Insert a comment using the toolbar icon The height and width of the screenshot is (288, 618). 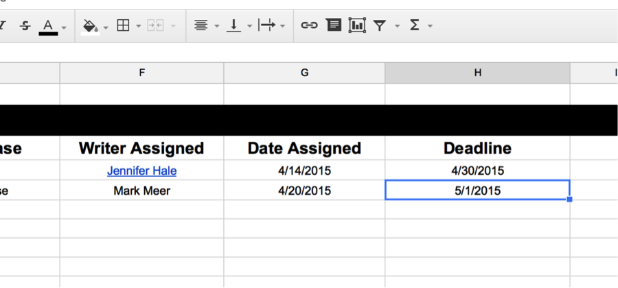tap(334, 26)
